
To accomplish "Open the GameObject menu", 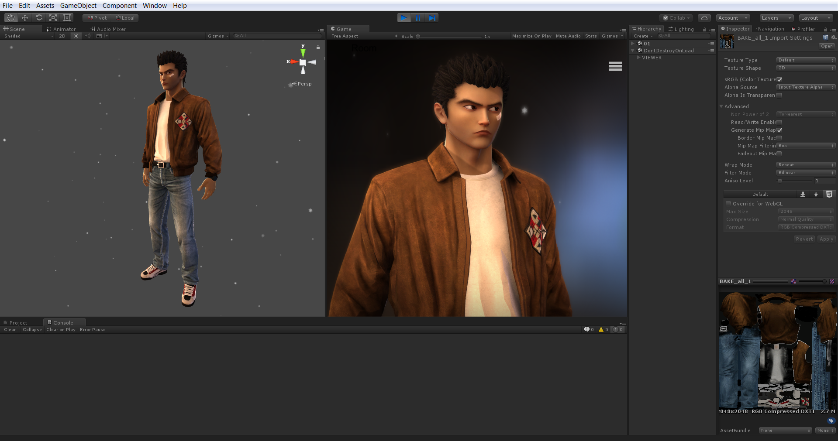I will [78, 6].
